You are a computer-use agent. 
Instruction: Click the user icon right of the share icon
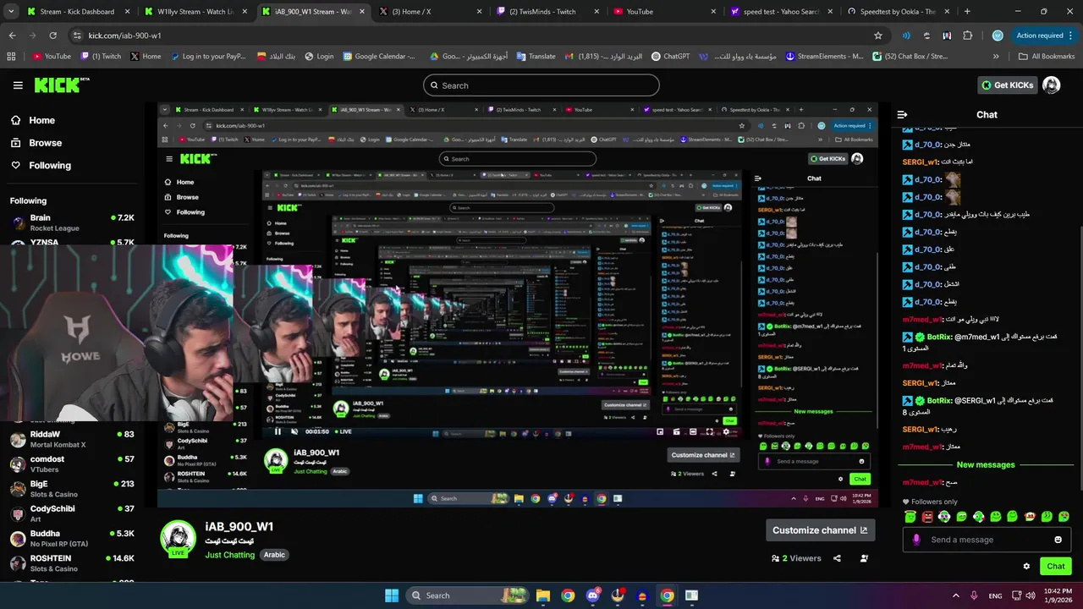tap(864, 558)
